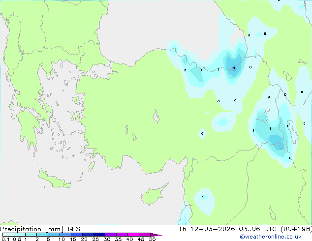Click the 'GFS' model label

click(x=74, y=229)
